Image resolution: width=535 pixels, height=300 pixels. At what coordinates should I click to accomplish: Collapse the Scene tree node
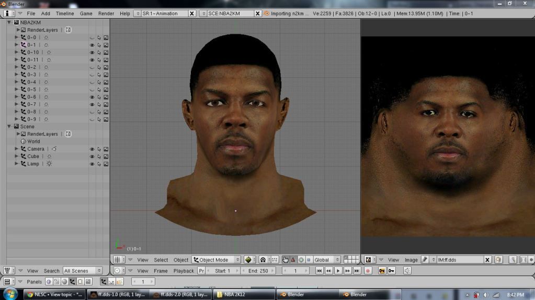(9, 126)
